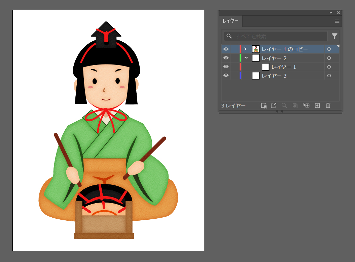Hide レイヤー 2 with its eye toggle

click(x=226, y=58)
